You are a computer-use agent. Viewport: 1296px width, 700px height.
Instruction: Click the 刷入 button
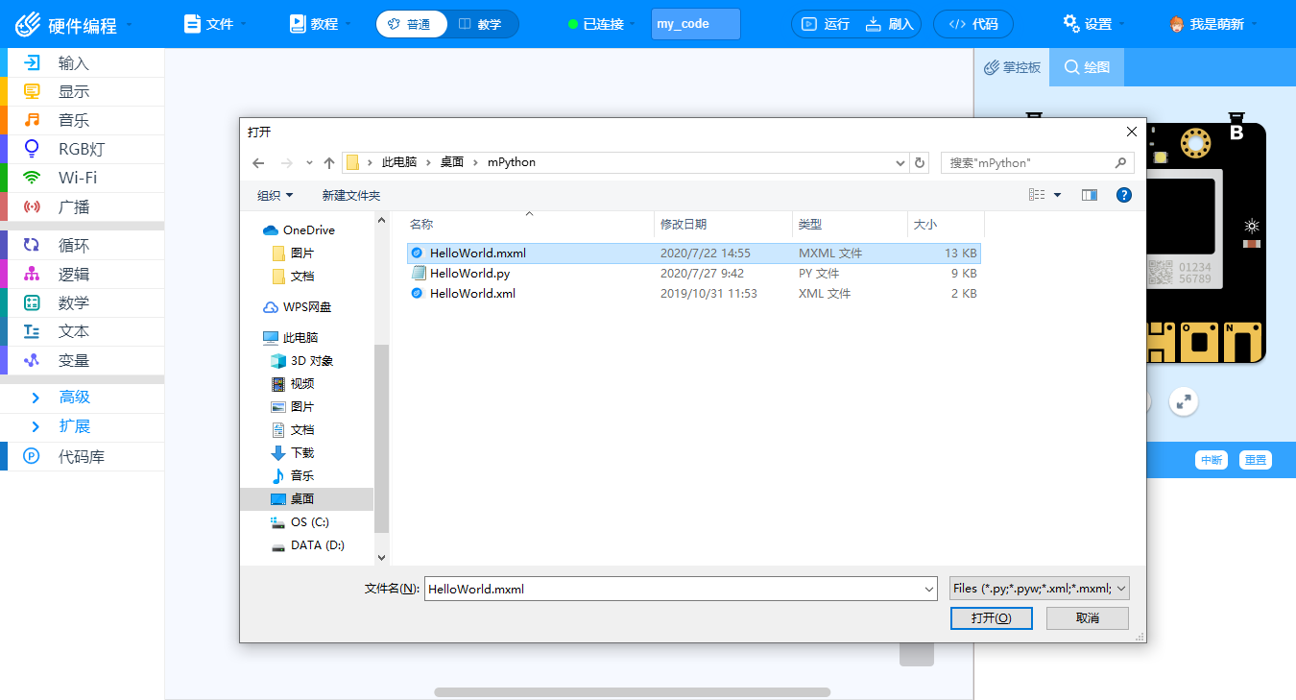(889, 24)
